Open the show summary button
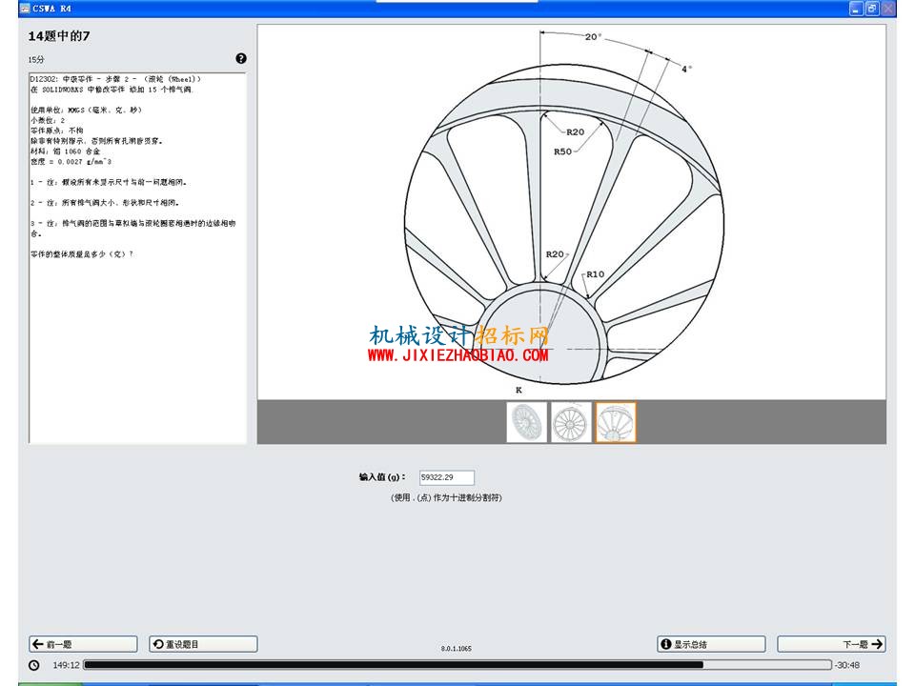This screenshot has height=686, width=915. pyautogui.click(x=711, y=644)
